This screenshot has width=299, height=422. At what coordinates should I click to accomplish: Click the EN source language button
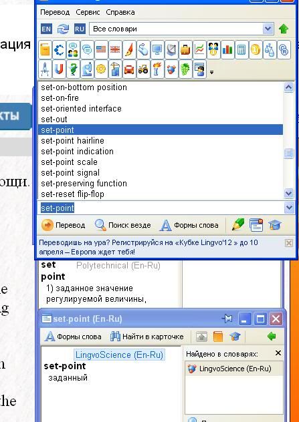[46, 29]
